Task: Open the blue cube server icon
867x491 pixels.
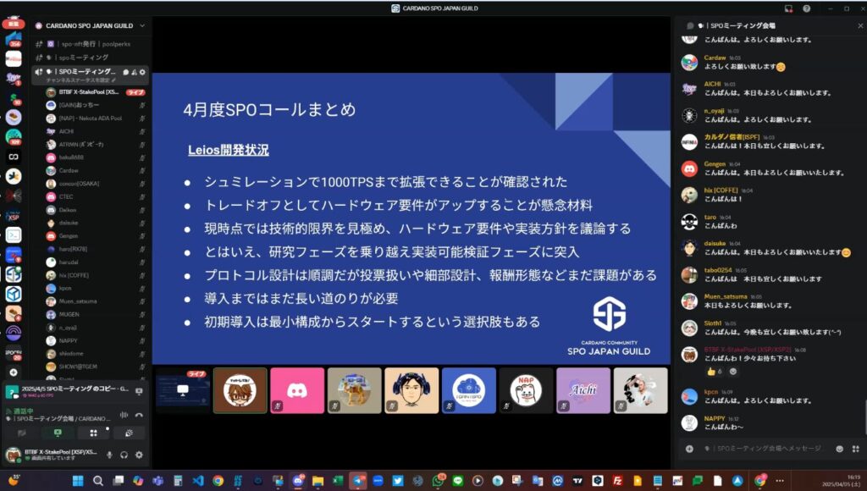Action: (x=14, y=294)
